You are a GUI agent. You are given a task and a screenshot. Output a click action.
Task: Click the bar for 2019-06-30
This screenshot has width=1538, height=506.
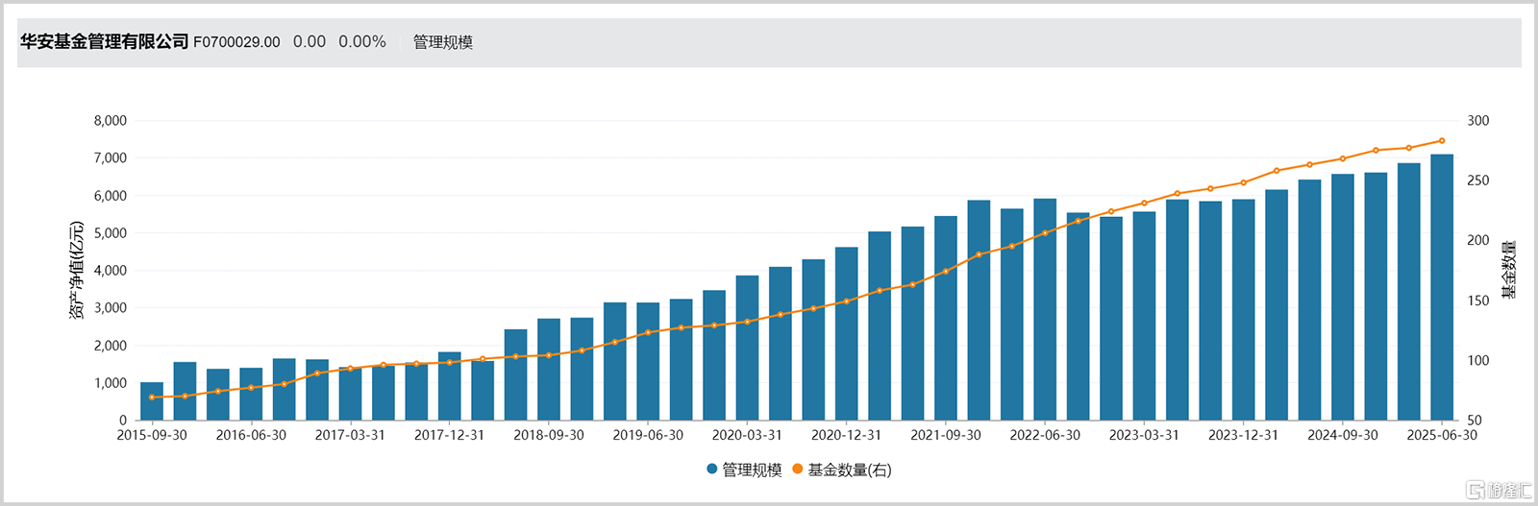click(648, 362)
